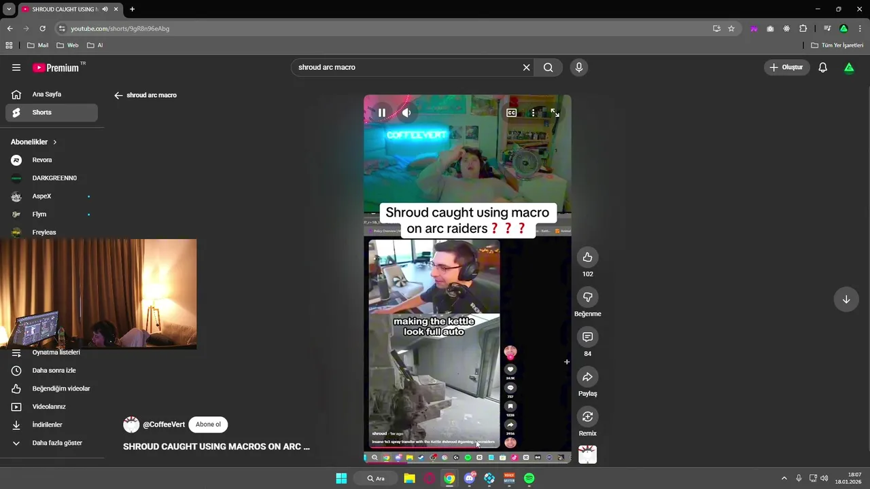The width and height of the screenshot is (870, 489).
Task: Dislike this Short via Beğenme button
Action: (588, 297)
